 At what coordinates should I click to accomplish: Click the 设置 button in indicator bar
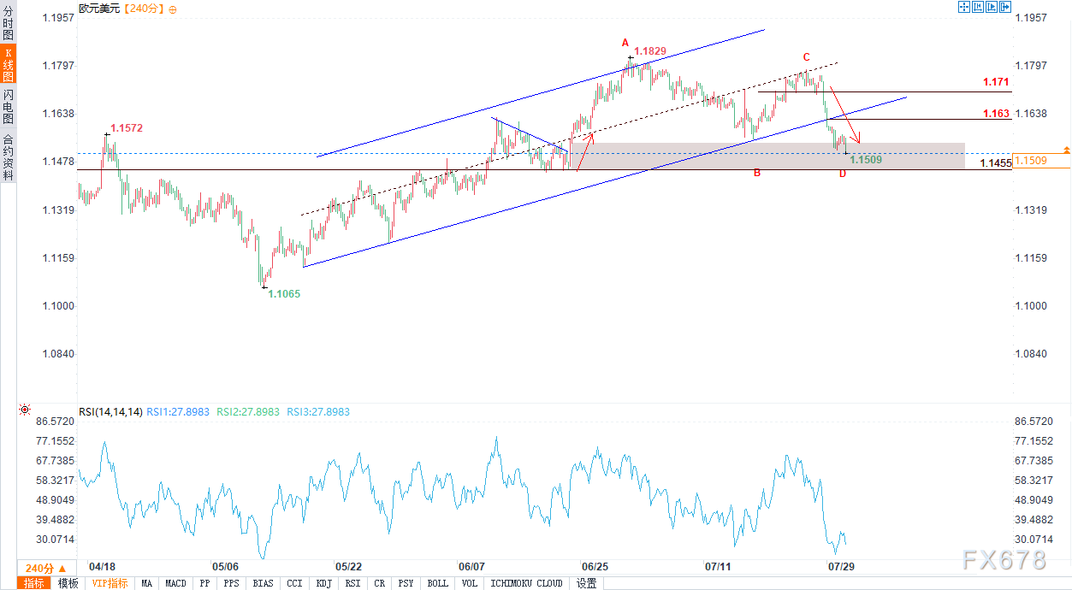point(586,583)
